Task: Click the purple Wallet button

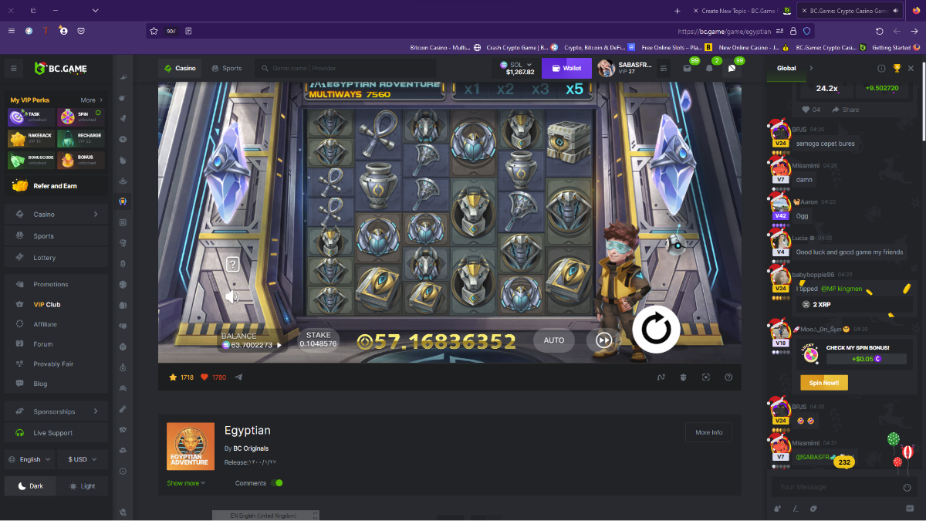Action: click(566, 68)
